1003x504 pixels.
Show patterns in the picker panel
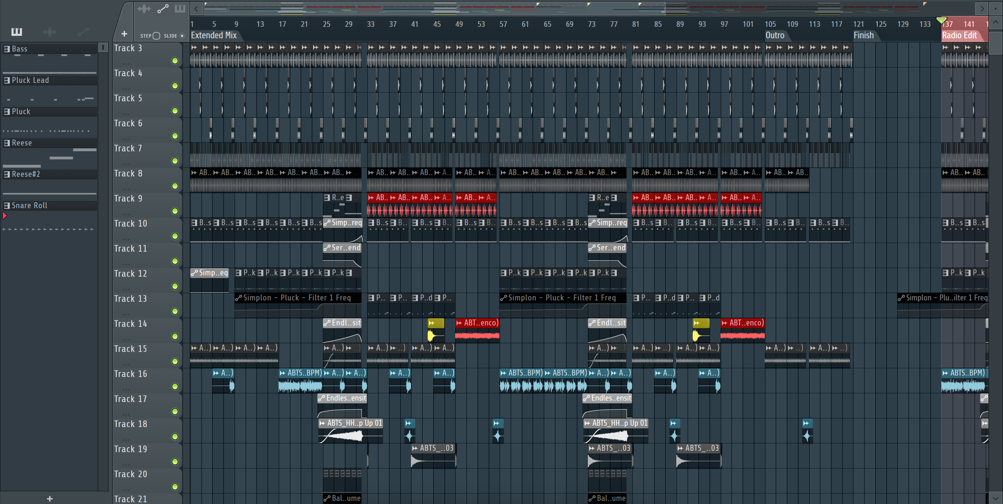[16, 32]
